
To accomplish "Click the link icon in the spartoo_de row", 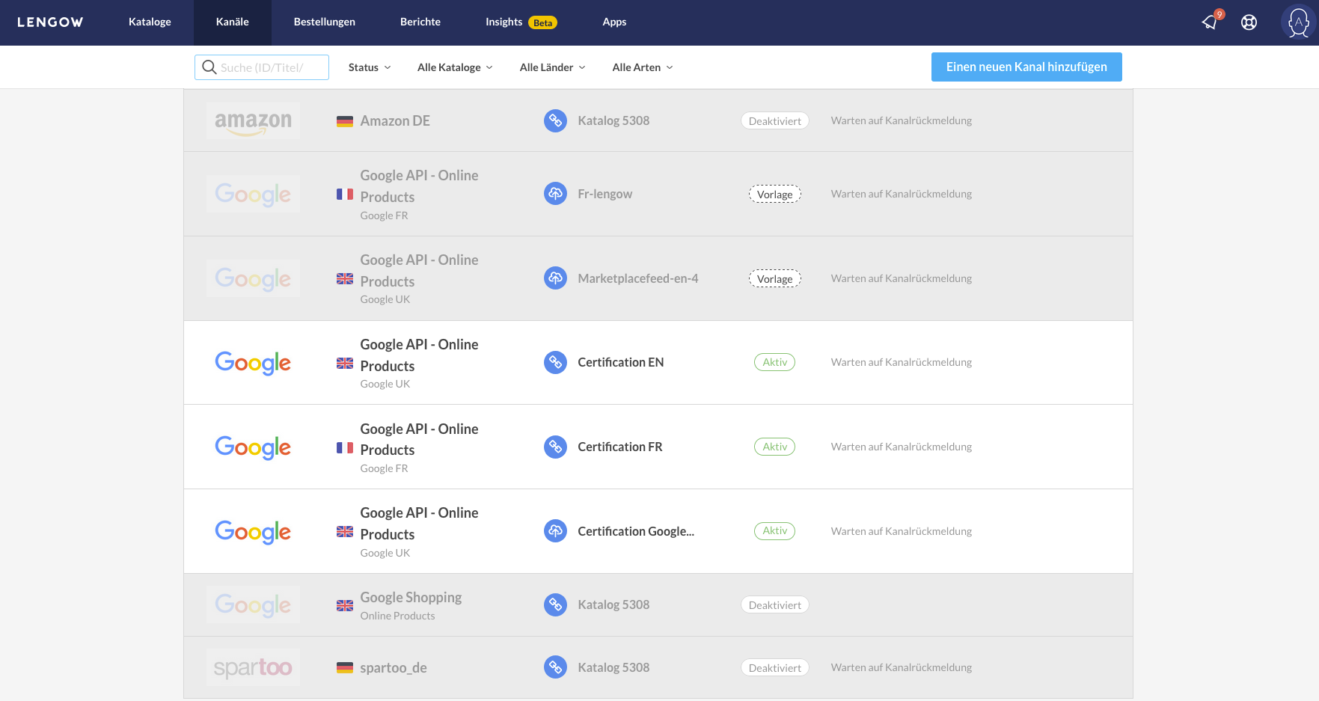I will coord(555,667).
